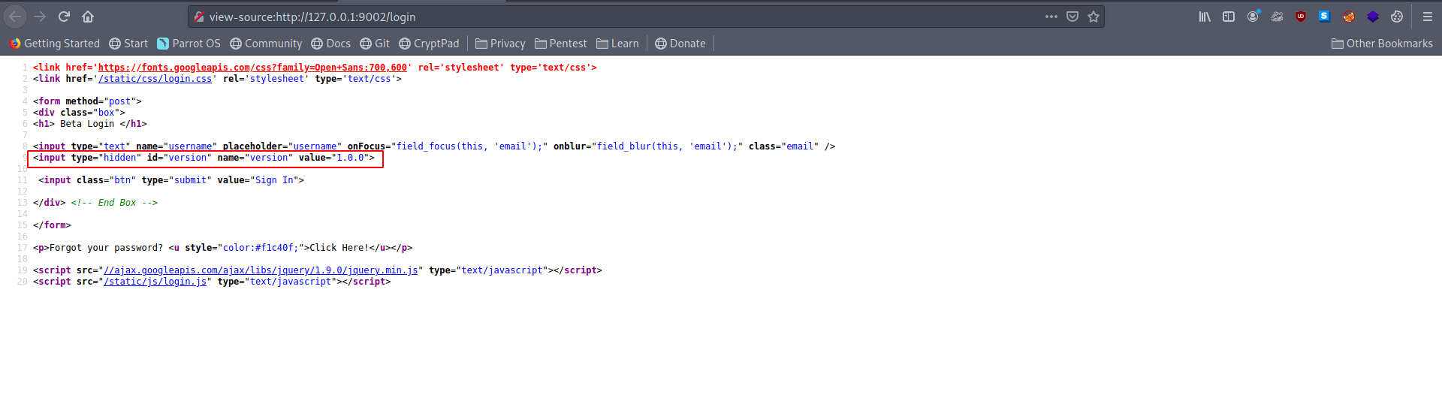Click the 'Beta Login' heading text
Image resolution: width=1442 pixels, height=395 pixels.
click(87, 124)
